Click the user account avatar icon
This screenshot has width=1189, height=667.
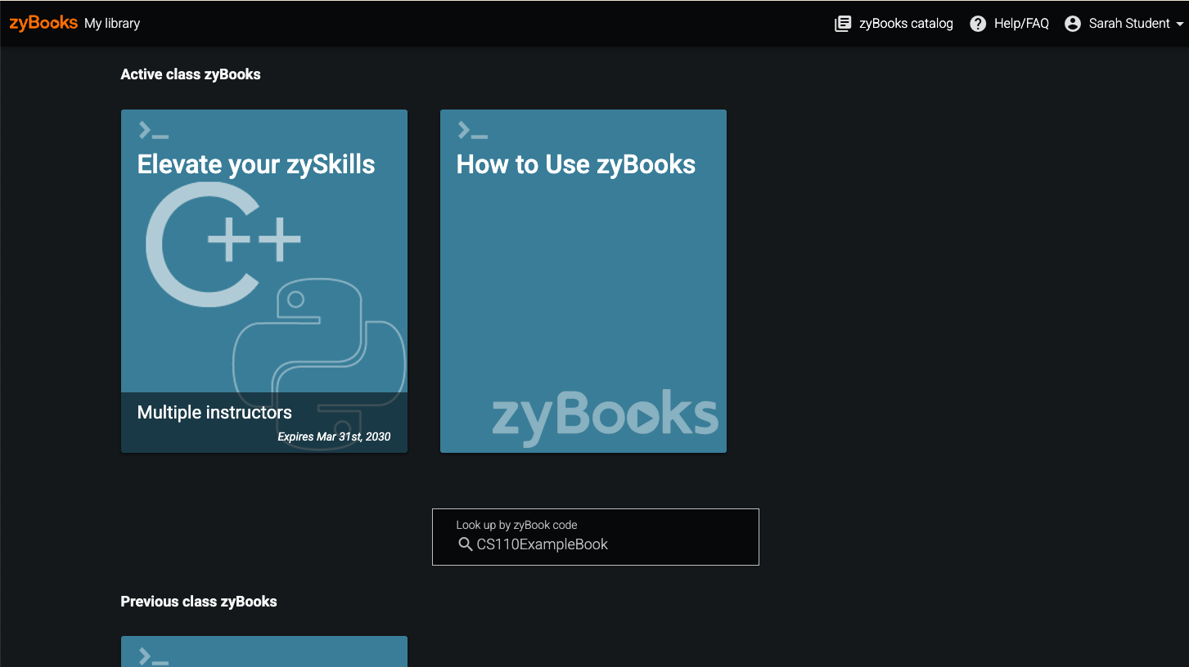pyautogui.click(x=1073, y=24)
